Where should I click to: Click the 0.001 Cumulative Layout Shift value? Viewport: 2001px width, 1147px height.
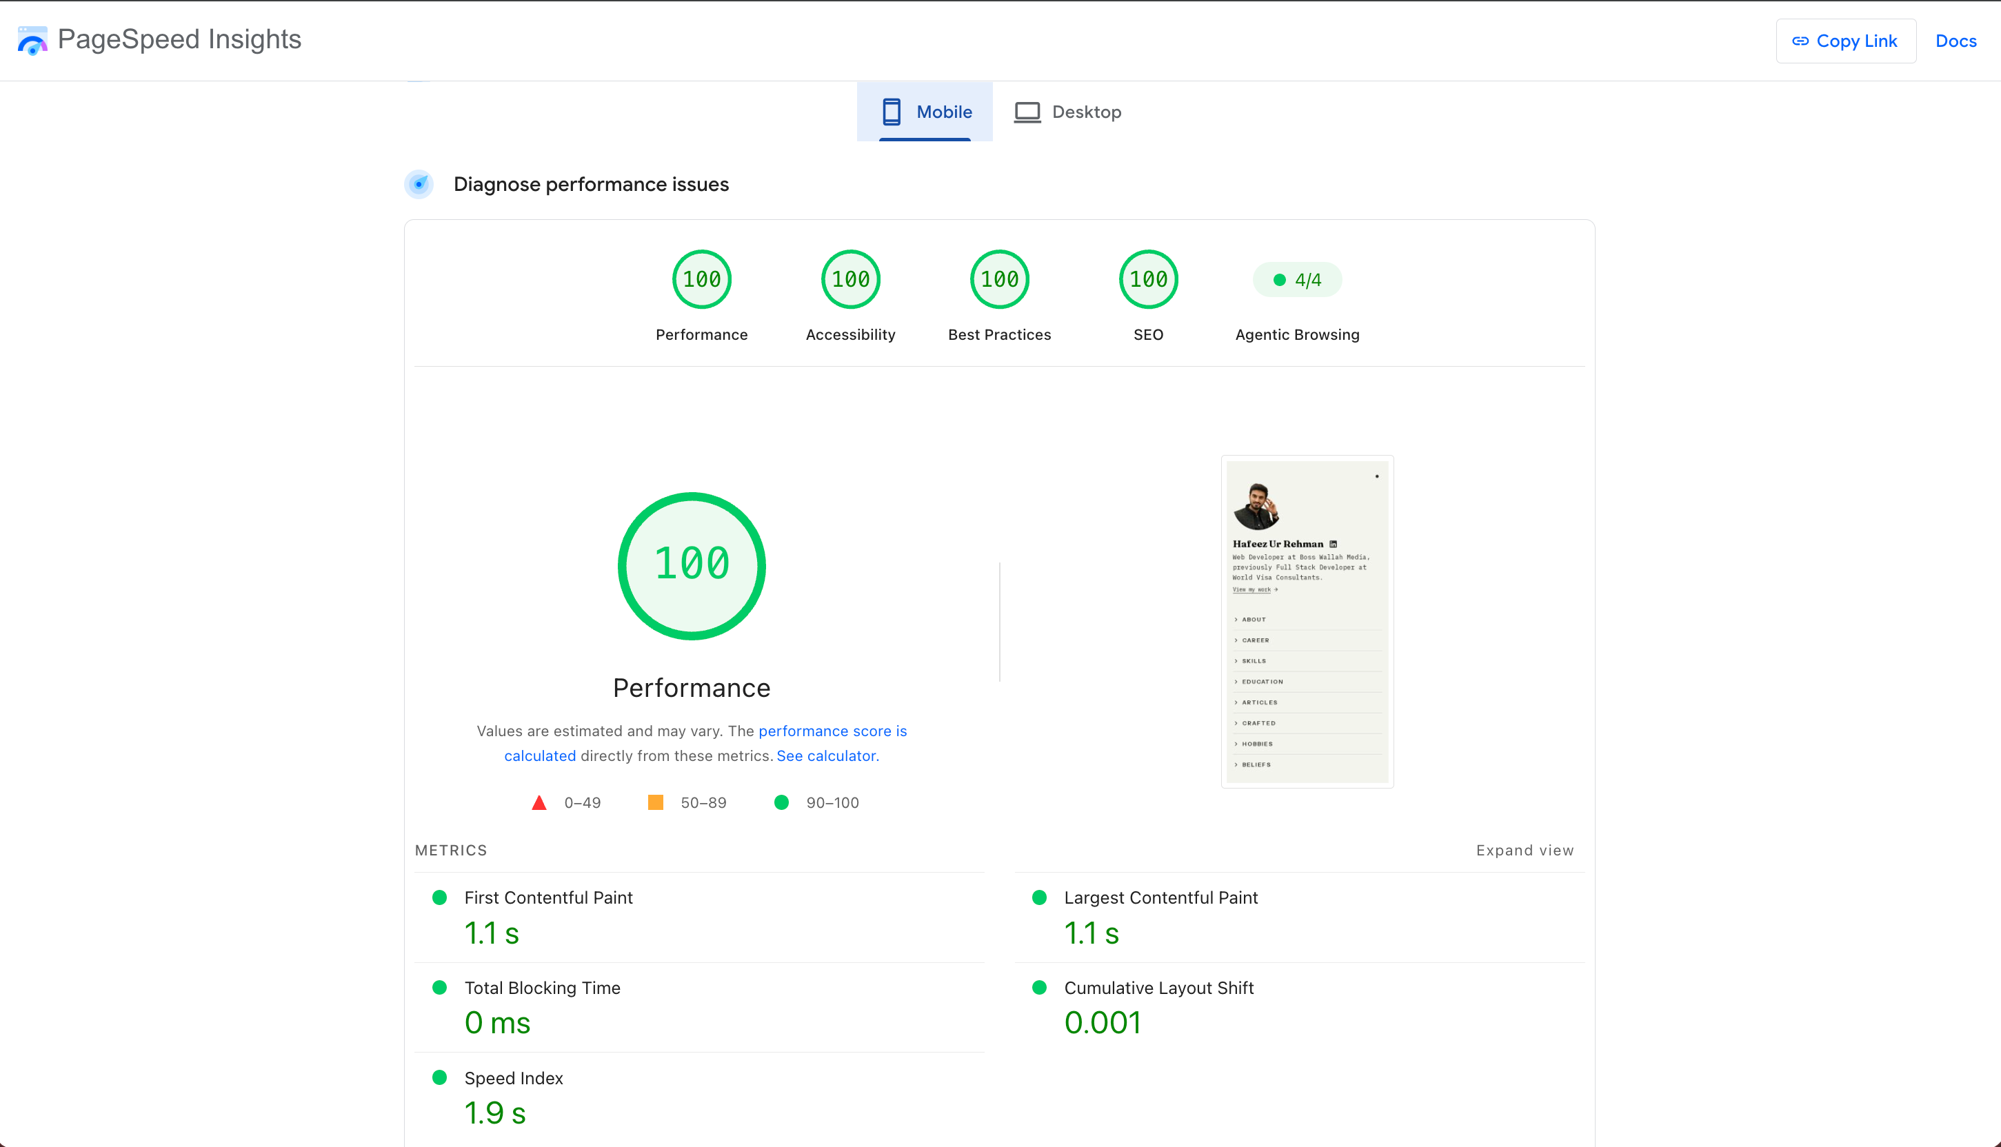(x=1102, y=1022)
